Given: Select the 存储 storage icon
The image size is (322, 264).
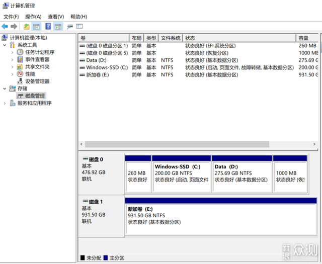Looking at the screenshot, I should 12,89.
